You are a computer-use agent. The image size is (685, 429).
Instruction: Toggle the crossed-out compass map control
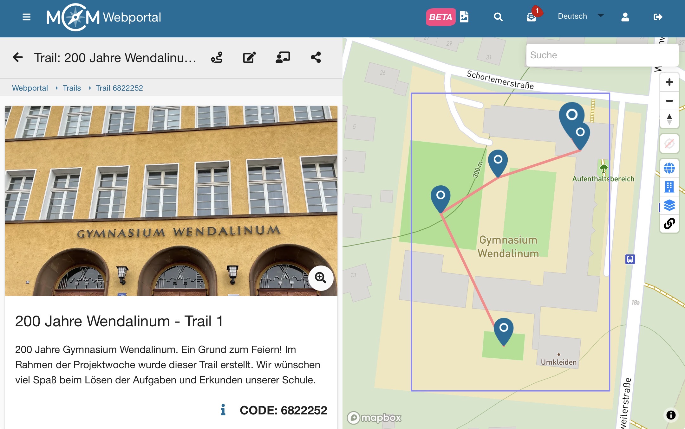coord(669,144)
